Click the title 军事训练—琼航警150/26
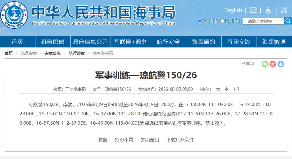This screenshot has height=159, width=292. 146,75
